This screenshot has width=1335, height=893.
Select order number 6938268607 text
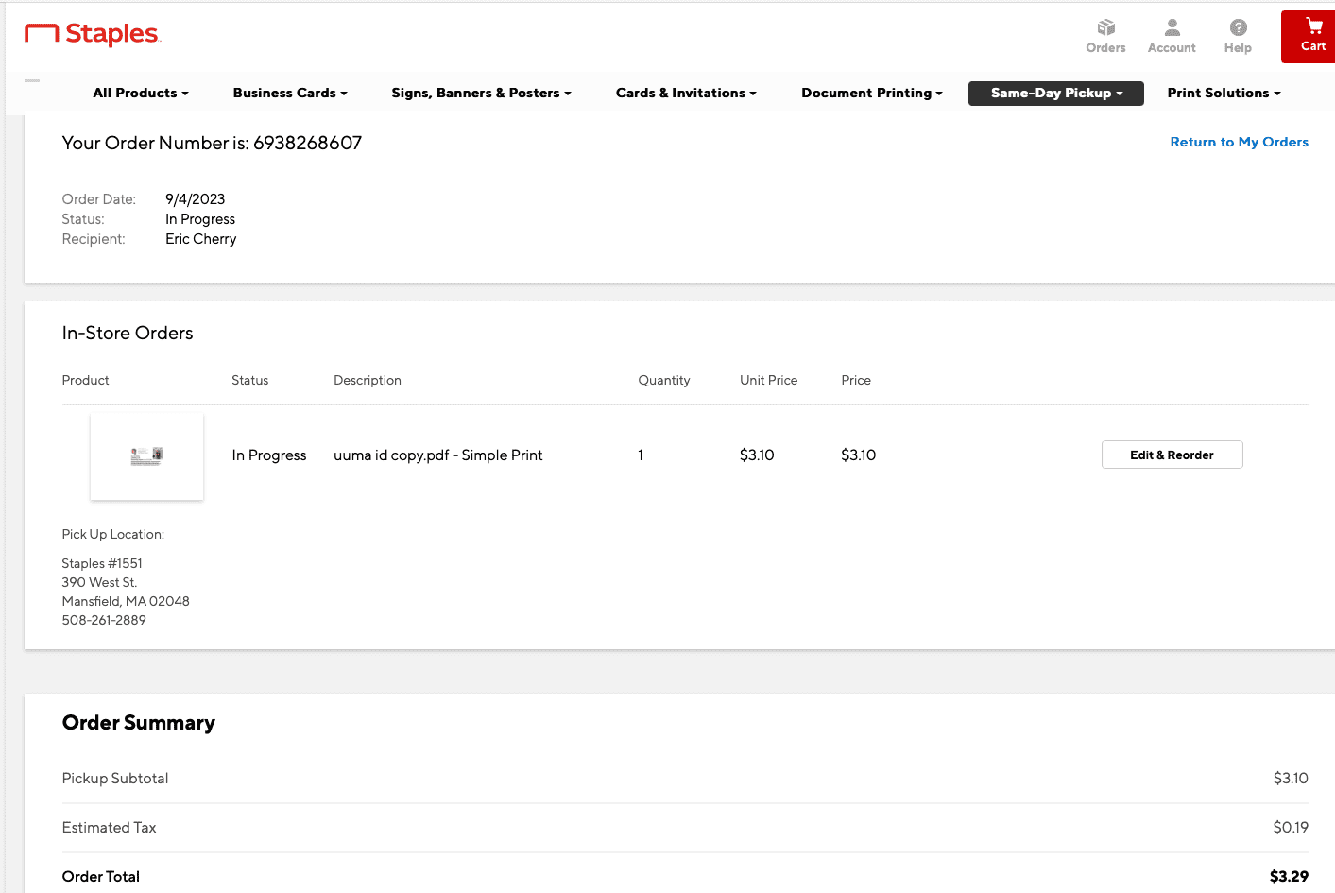pyautogui.click(x=307, y=143)
